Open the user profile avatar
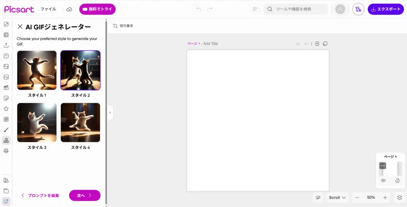The image size is (407, 207). click(x=340, y=9)
